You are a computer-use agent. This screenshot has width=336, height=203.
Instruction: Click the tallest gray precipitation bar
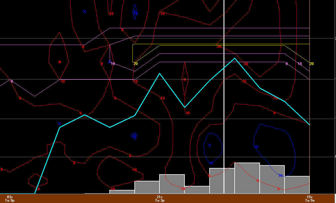(x=247, y=178)
